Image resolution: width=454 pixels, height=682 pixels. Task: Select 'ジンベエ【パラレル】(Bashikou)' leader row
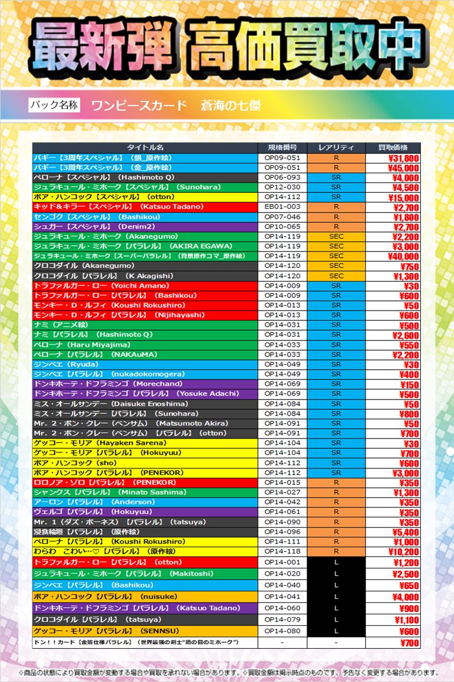(226, 586)
